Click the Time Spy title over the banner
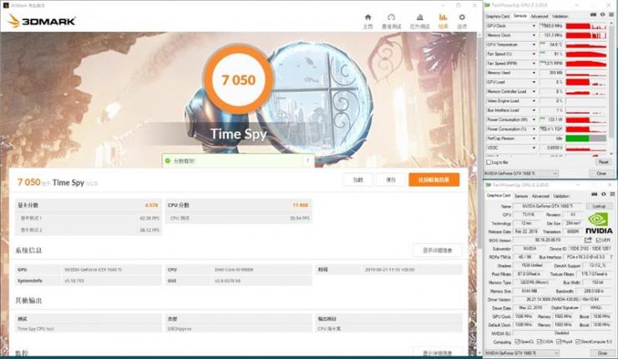618x359 pixels. click(239, 134)
